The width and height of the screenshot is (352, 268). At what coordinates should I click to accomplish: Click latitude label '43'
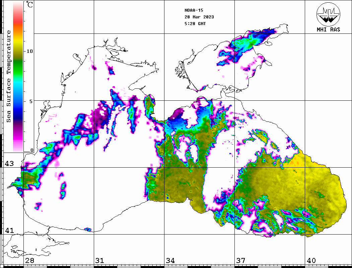tap(9, 164)
